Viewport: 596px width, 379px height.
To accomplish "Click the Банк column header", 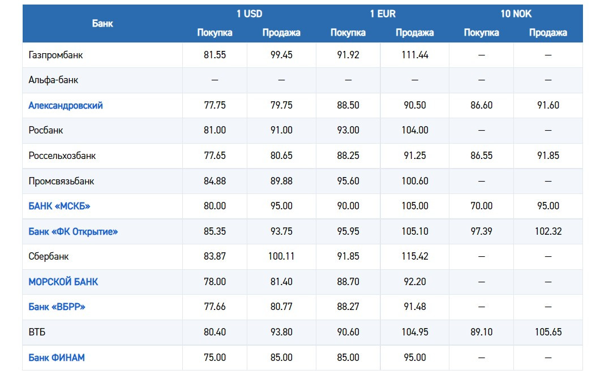I will pyautogui.click(x=102, y=23).
